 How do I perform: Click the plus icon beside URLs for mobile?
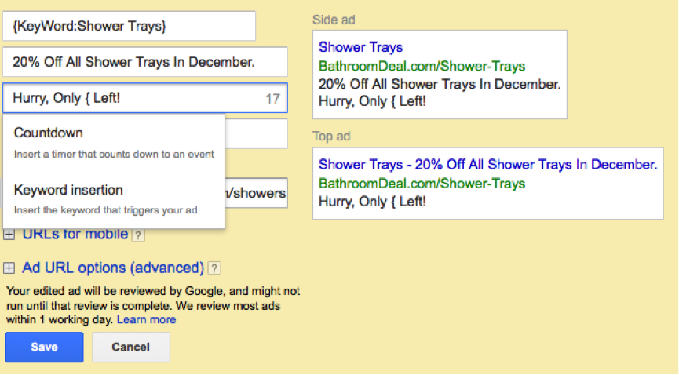(x=9, y=234)
